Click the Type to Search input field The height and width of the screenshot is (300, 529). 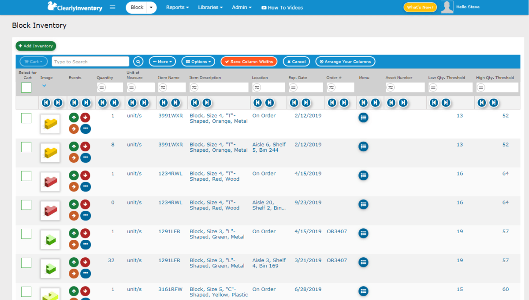point(90,62)
